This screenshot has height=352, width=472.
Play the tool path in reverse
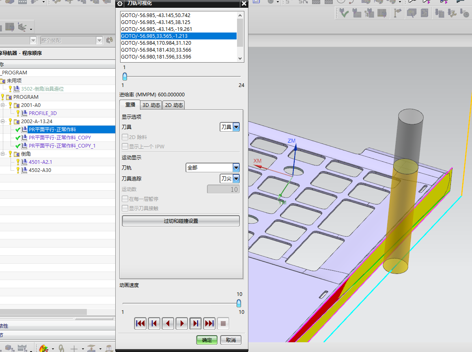pos(168,324)
